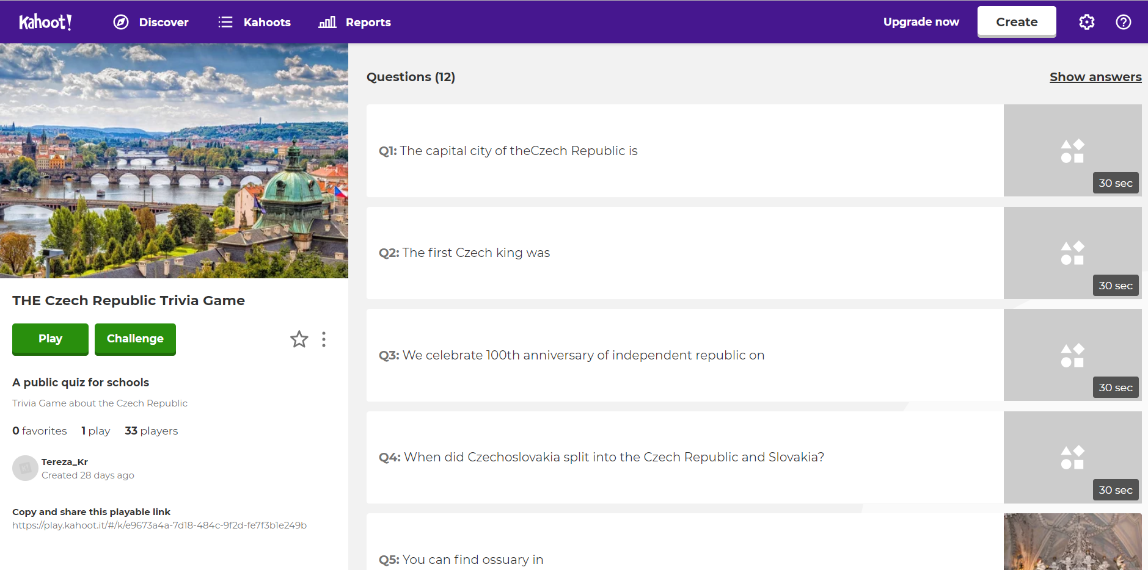Click the Create button
This screenshot has height=570, width=1148.
(x=1017, y=22)
